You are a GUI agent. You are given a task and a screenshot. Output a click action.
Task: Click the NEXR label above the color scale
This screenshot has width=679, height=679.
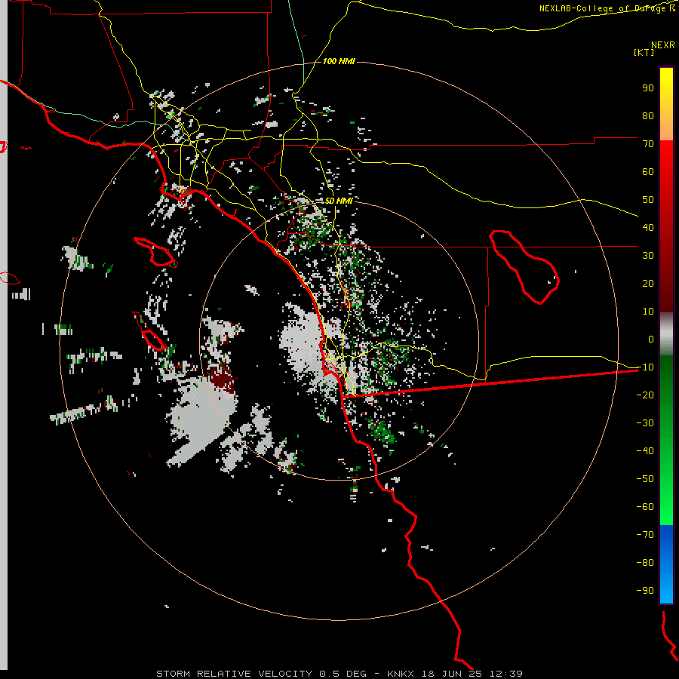663,45
